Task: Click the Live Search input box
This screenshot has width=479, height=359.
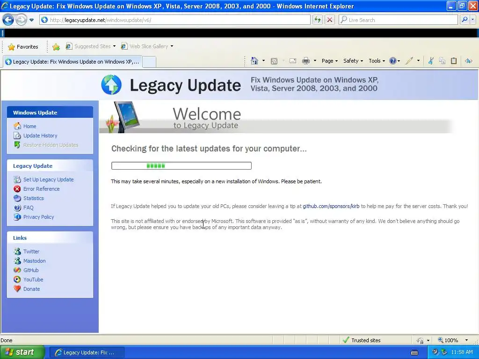Action: pyautogui.click(x=398, y=20)
